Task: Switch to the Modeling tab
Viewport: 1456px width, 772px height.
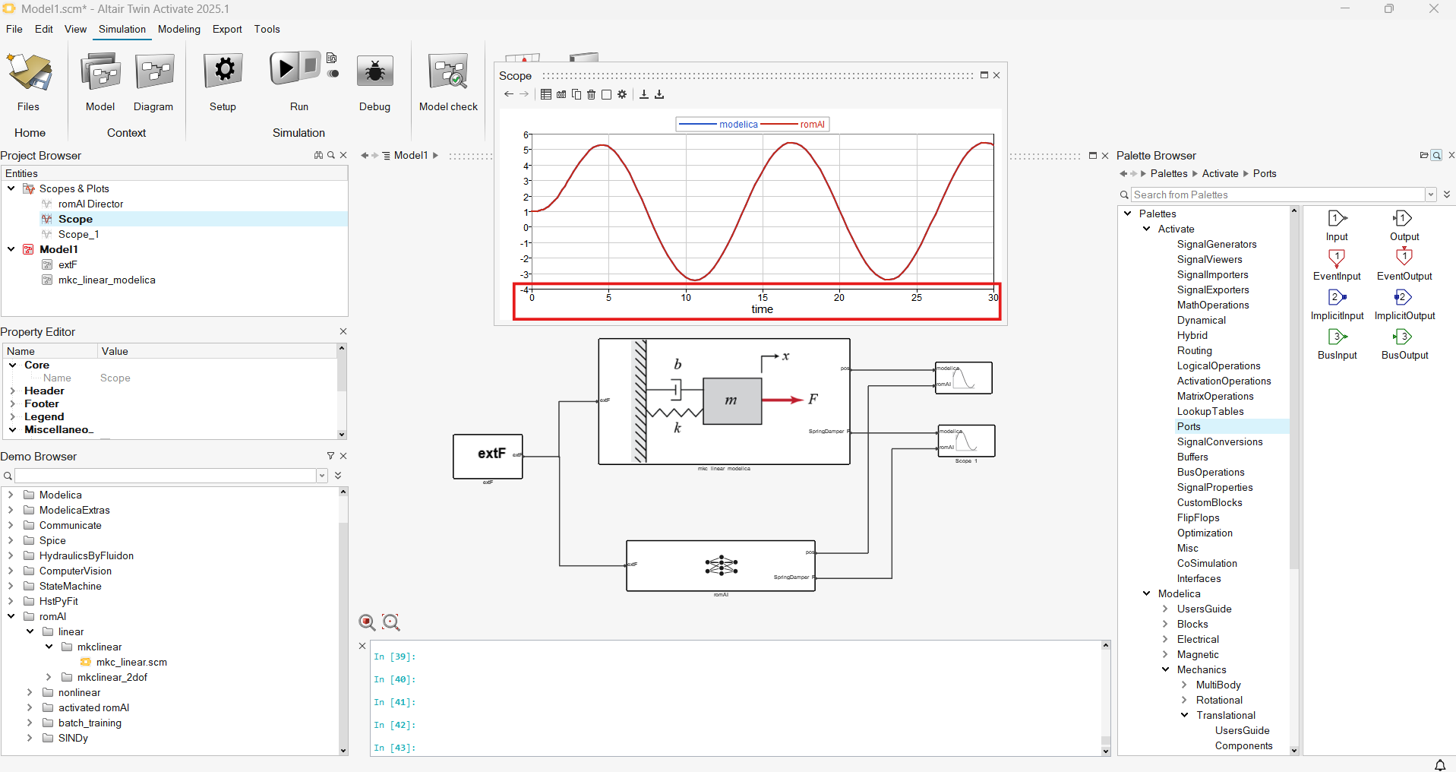Action: coord(179,29)
